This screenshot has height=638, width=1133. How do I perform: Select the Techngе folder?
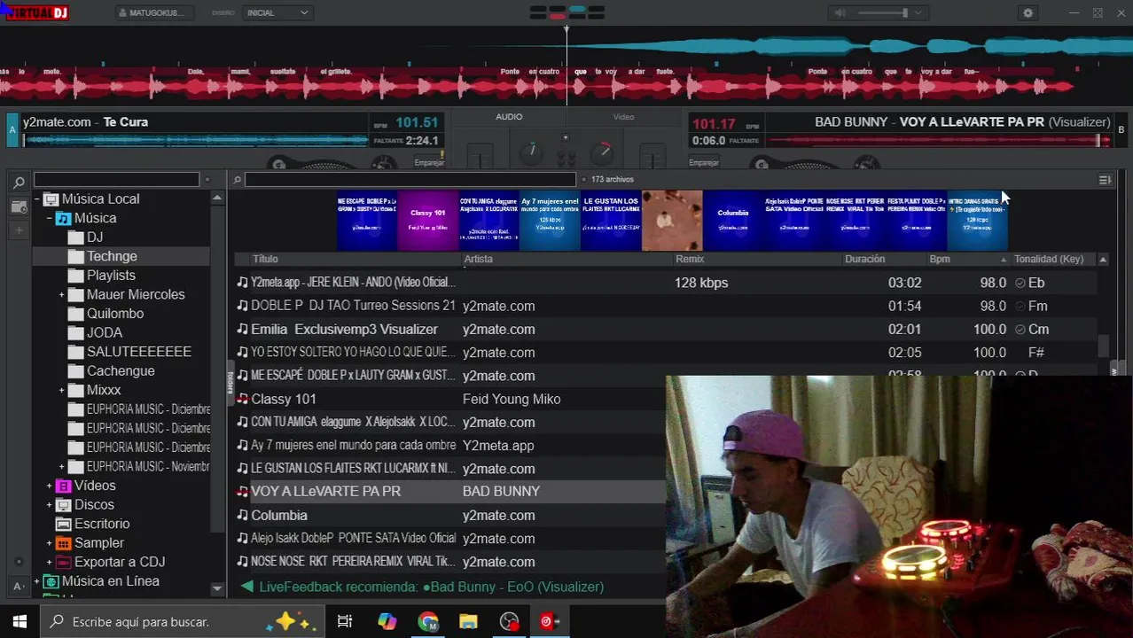coord(112,256)
